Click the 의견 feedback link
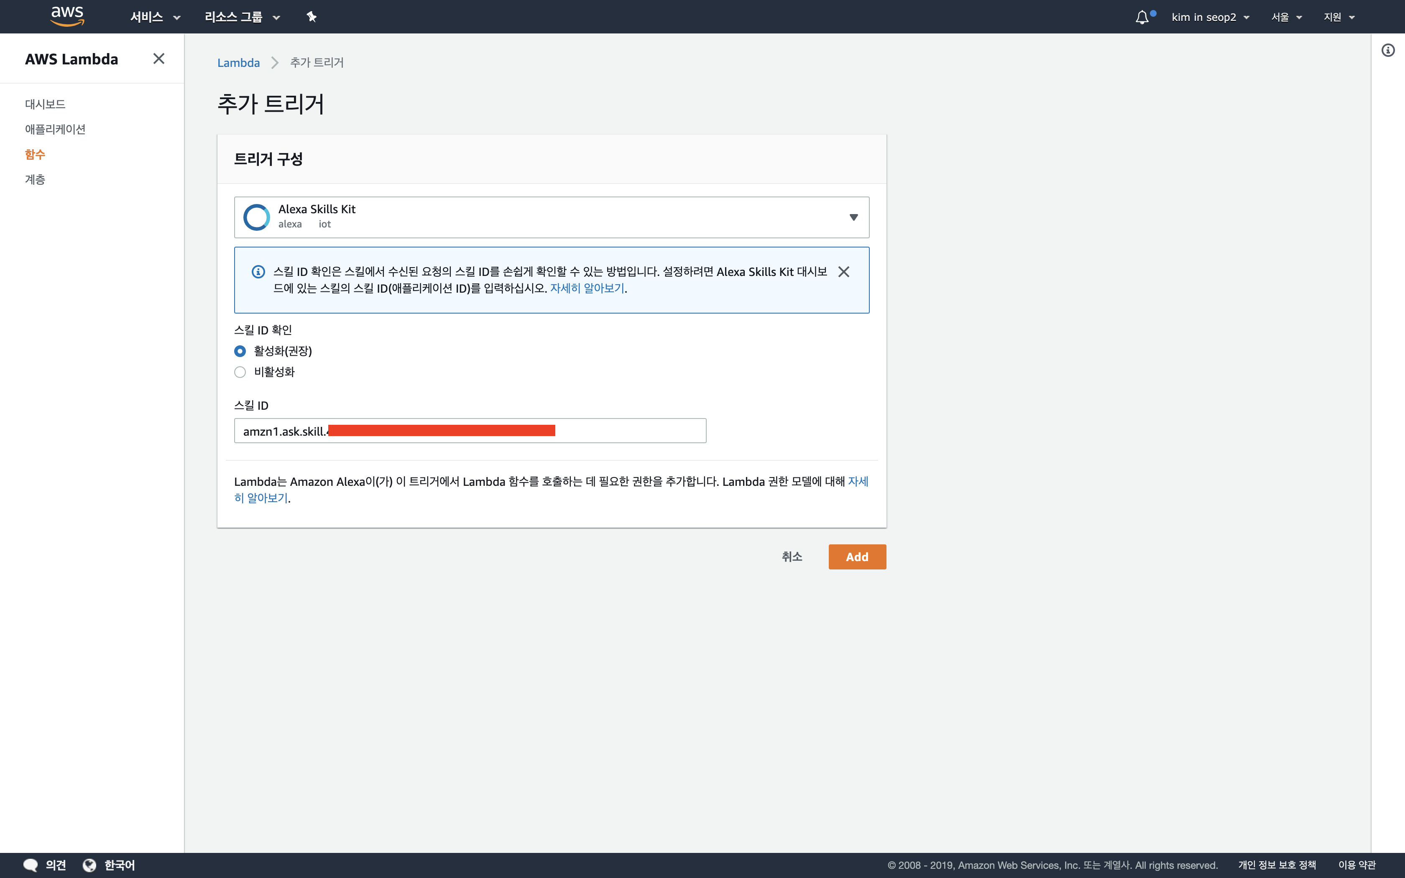 tap(56, 865)
